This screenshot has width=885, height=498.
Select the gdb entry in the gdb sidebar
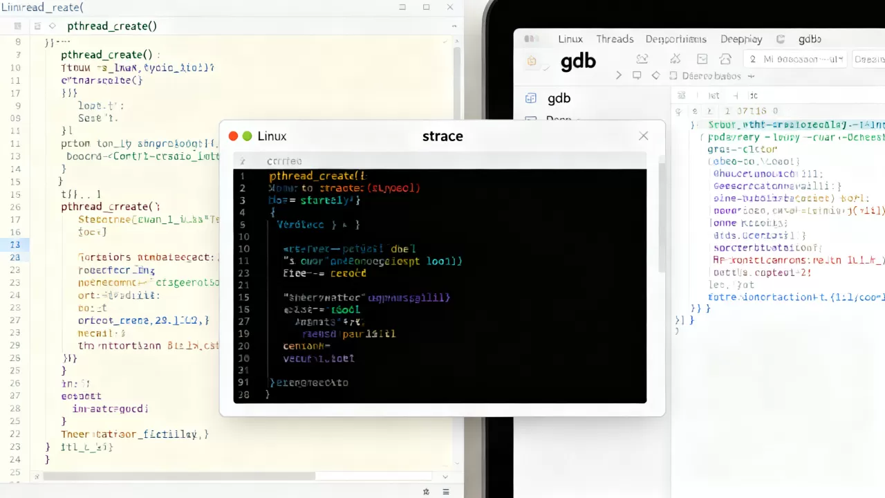[x=559, y=98]
